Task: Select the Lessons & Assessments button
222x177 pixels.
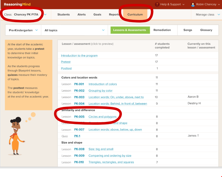Action: [x=130, y=30]
